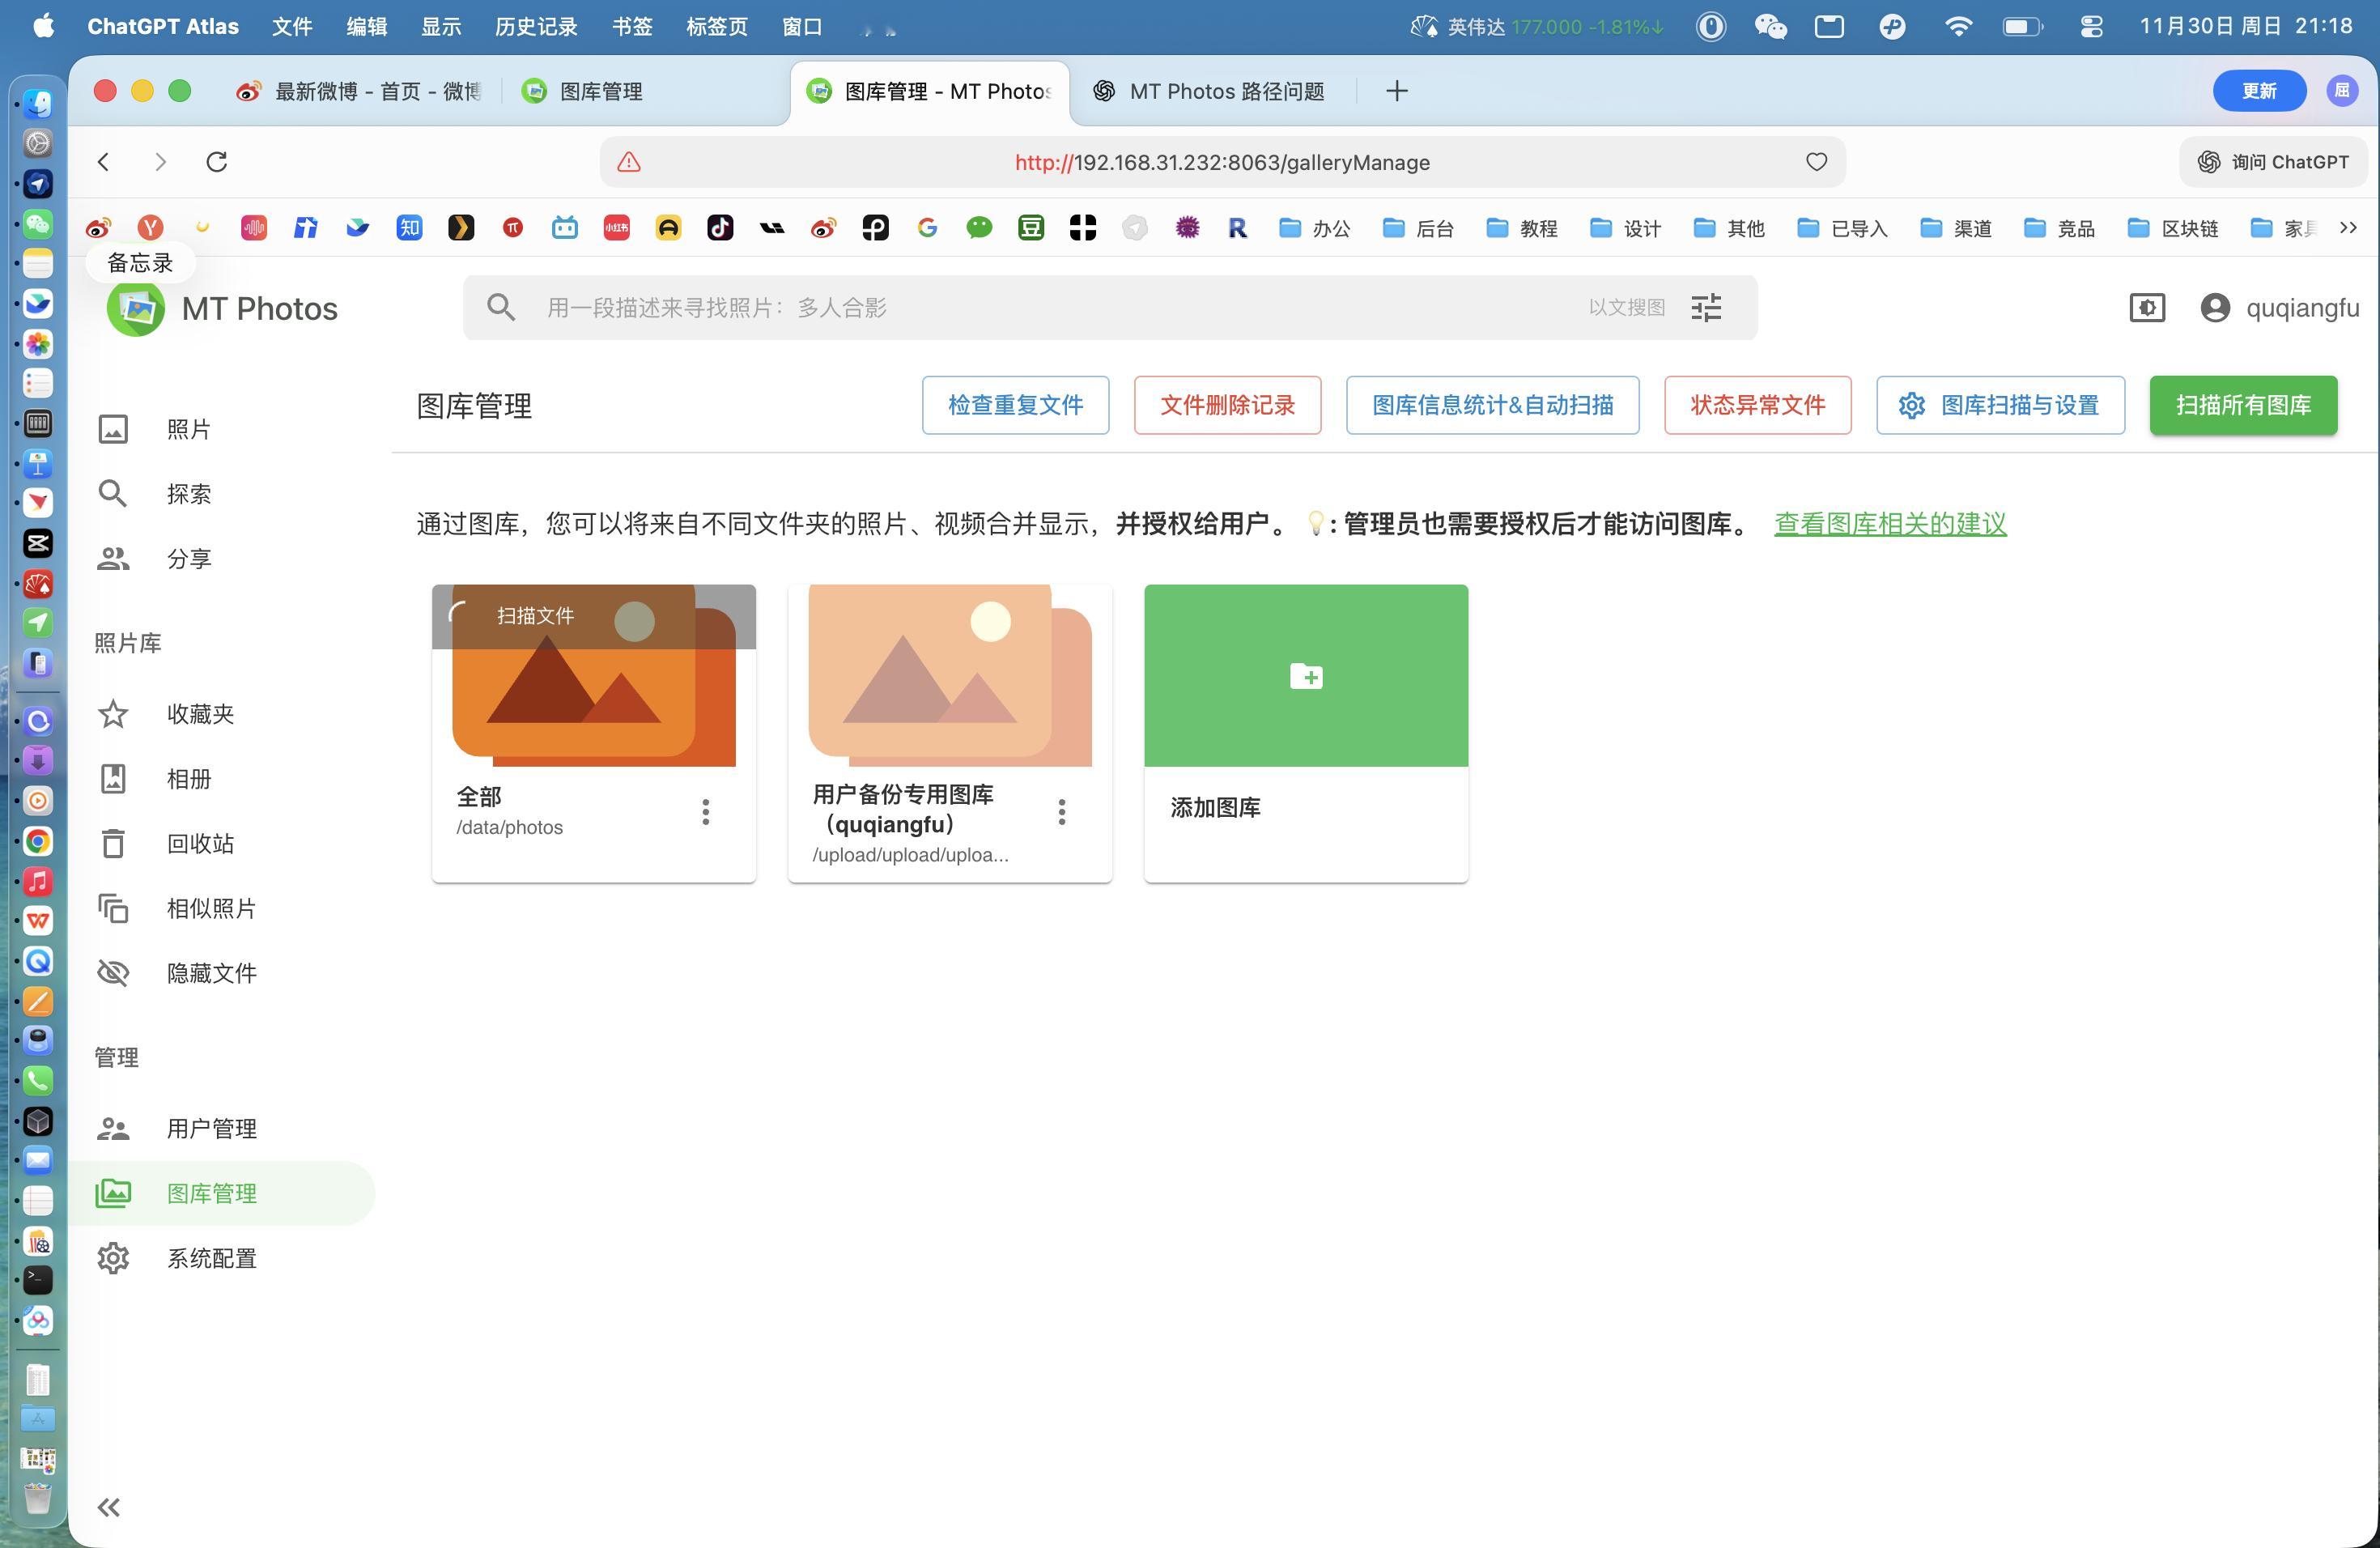Open 隐藏文件 hidden files section

[x=212, y=972]
